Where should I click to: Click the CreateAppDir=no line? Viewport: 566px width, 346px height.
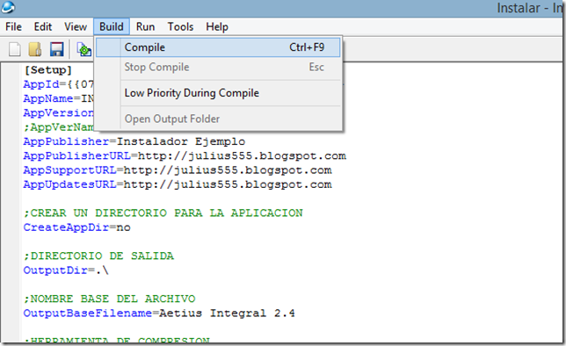pos(76,227)
